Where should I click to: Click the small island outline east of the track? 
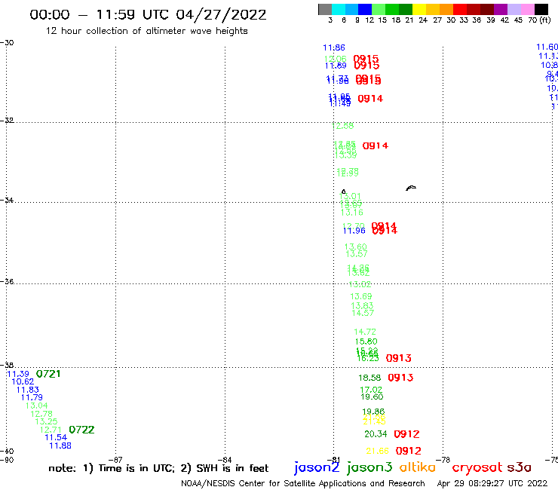[x=411, y=188]
